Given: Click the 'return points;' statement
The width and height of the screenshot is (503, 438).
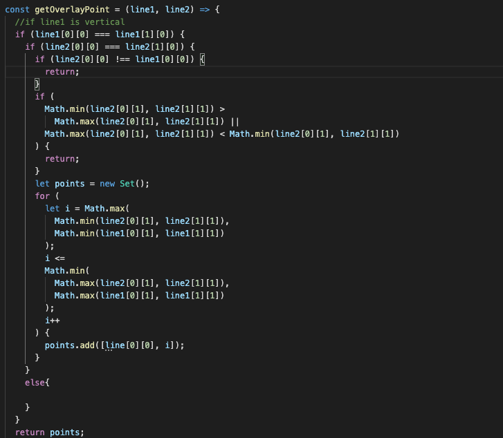Looking at the screenshot, I should (x=50, y=432).
